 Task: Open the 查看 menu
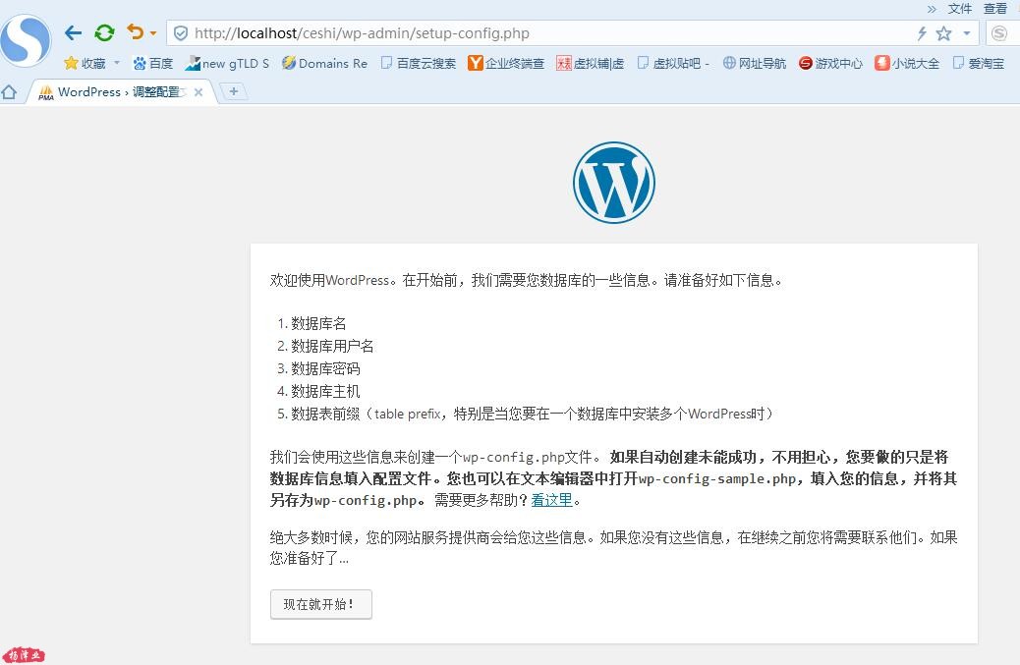click(994, 9)
